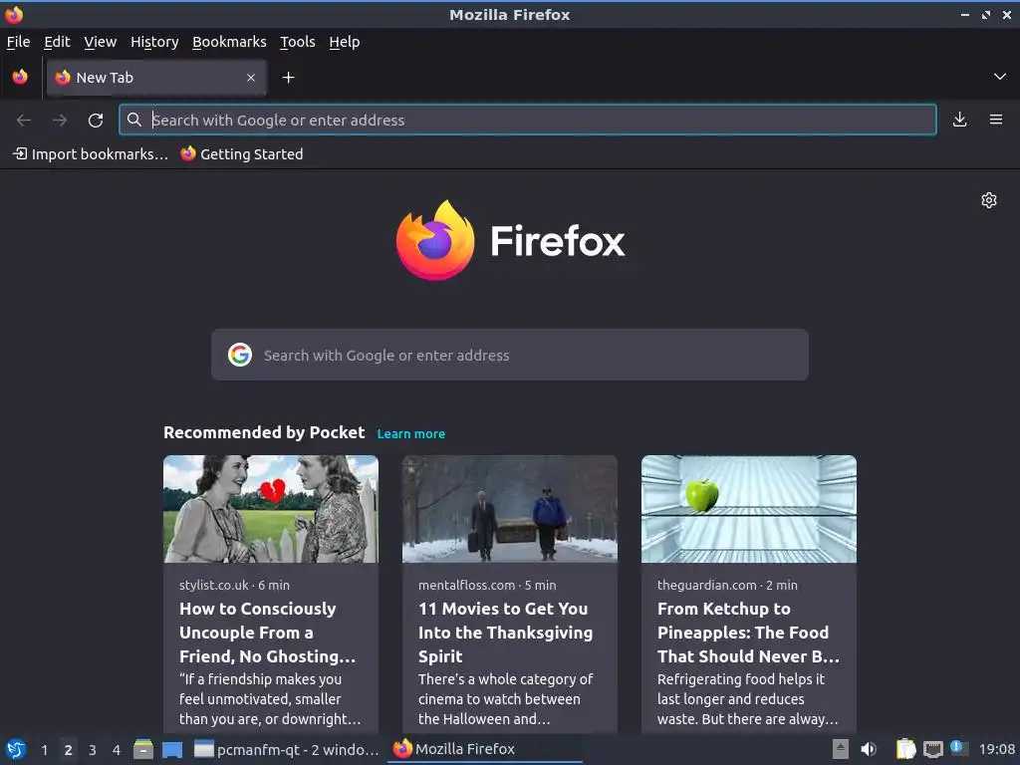1020x765 pixels.
Task: Click the stylist.co.uk source text
Action: coord(215,585)
